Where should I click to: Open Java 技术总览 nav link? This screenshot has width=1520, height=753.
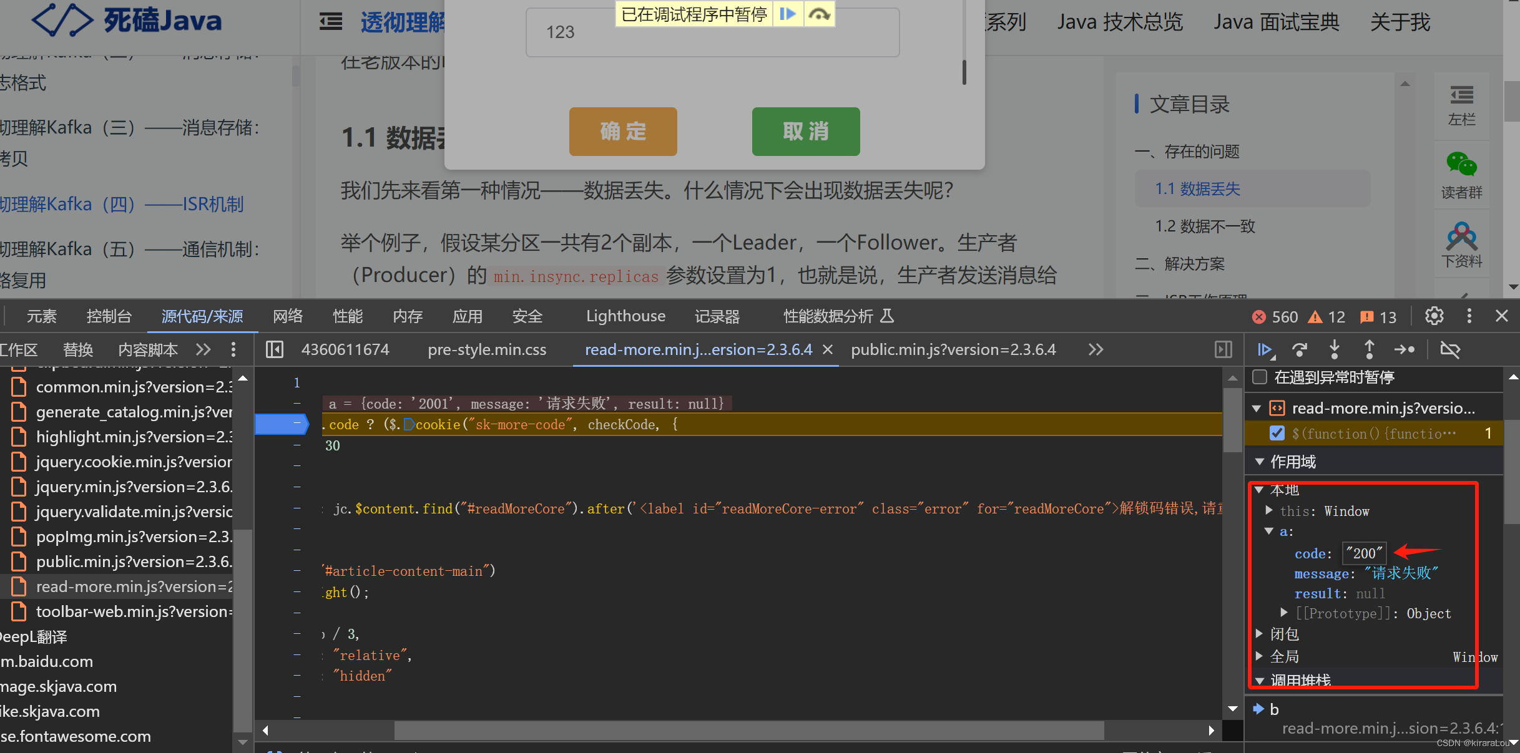(1120, 22)
